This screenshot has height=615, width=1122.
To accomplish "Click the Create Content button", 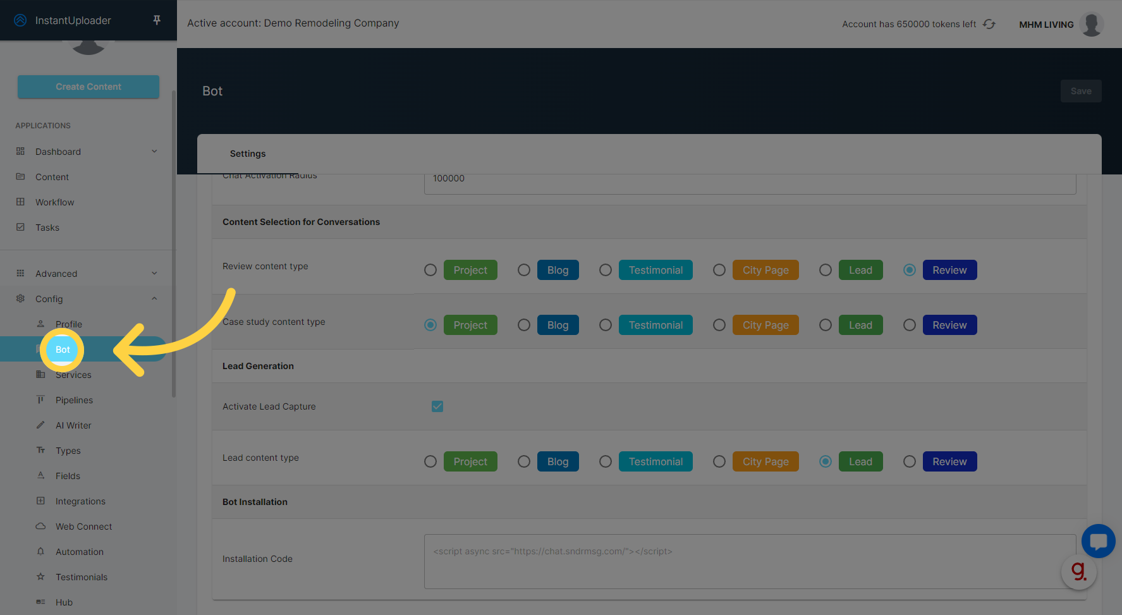I will point(88,87).
